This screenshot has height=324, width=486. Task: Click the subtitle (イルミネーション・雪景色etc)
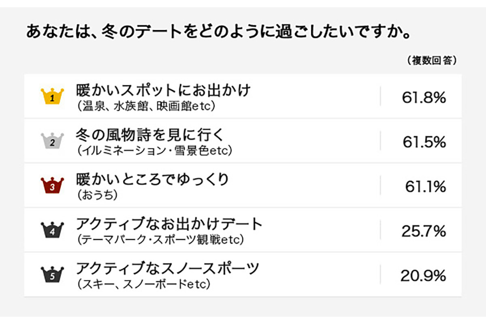154,151
